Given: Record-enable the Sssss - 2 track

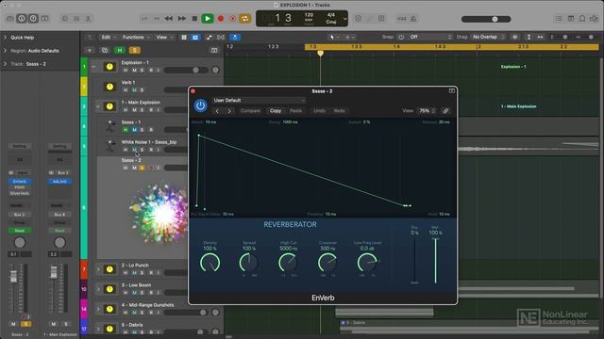Looking at the screenshot, I should point(151,168).
